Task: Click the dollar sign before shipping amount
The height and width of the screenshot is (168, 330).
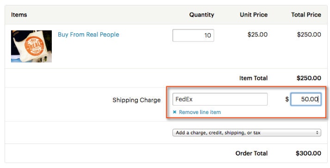Action: click(287, 99)
